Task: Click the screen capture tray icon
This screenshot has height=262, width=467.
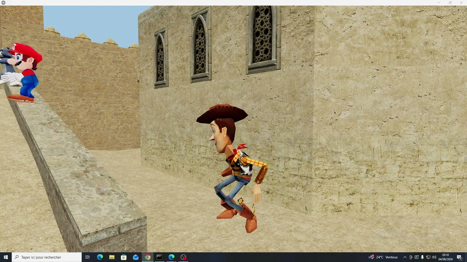Action: coord(417,257)
